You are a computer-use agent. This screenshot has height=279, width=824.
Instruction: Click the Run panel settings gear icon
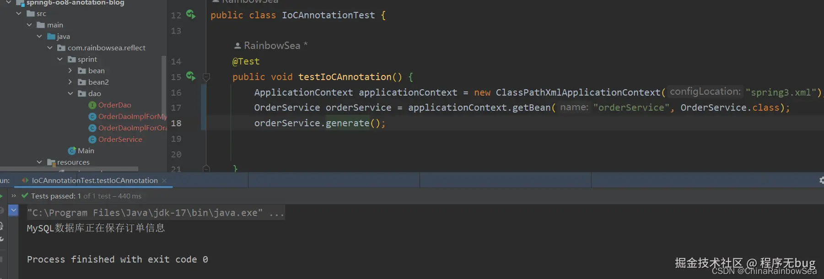coord(821,180)
